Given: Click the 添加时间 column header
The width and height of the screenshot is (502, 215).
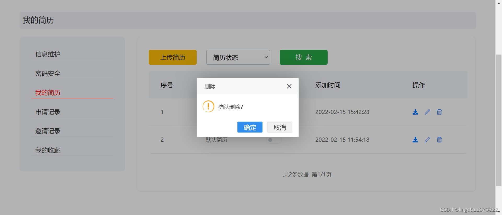Looking at the screenshot, I should click(x=328, y=85).
